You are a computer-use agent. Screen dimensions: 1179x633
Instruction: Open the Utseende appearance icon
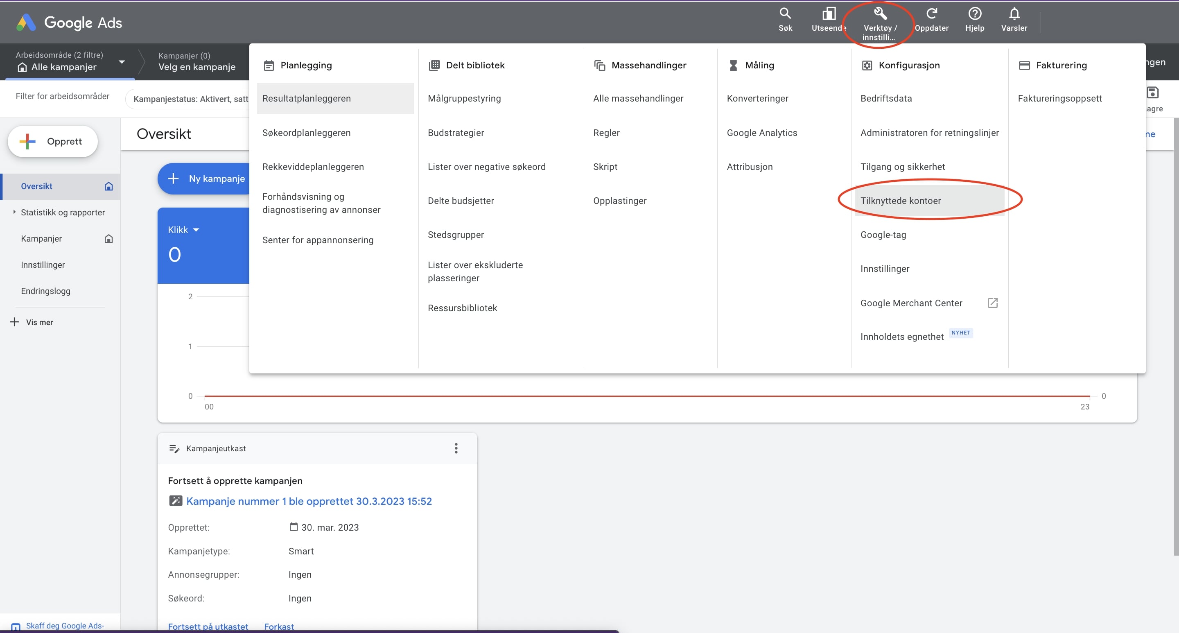point(829,14)
